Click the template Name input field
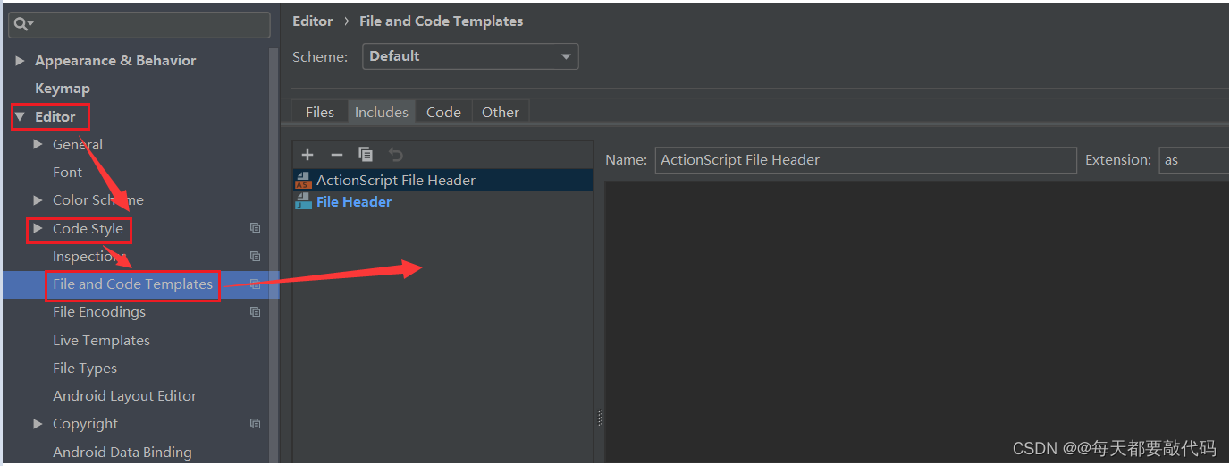The image size is (1230, 466). pyautogui.click(x=865, y=160)
